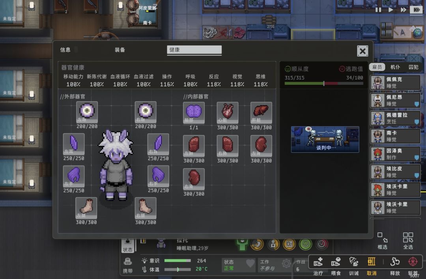
Task: Open the 携带 inventory side tab
Action: [128, 266]
